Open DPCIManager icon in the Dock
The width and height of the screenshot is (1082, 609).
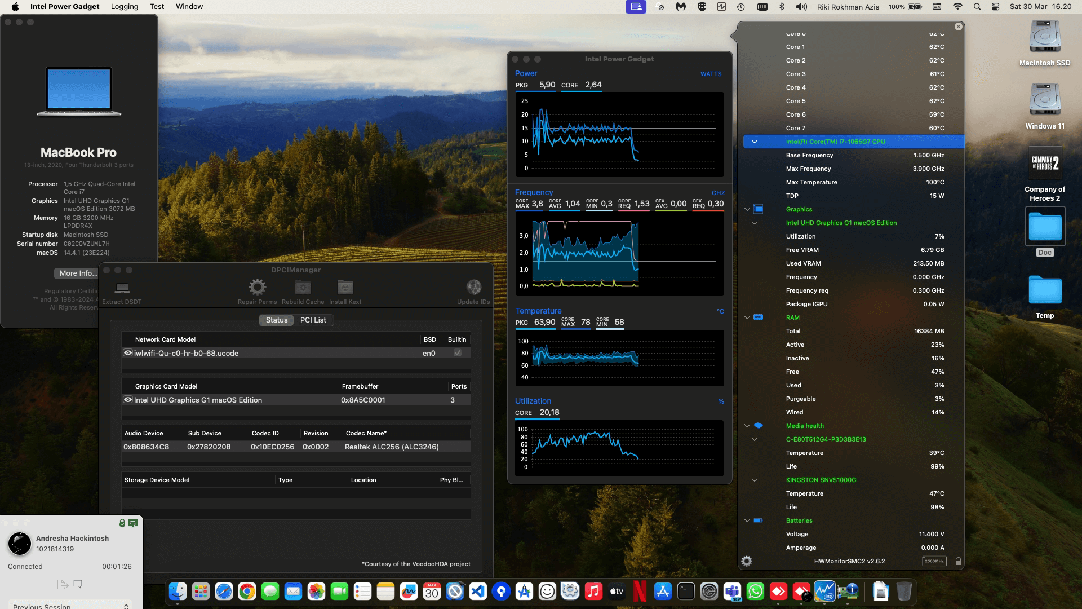pyautogui.click(x=848, y=592)
